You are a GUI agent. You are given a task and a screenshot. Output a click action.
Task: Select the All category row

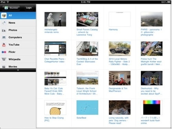18,15
